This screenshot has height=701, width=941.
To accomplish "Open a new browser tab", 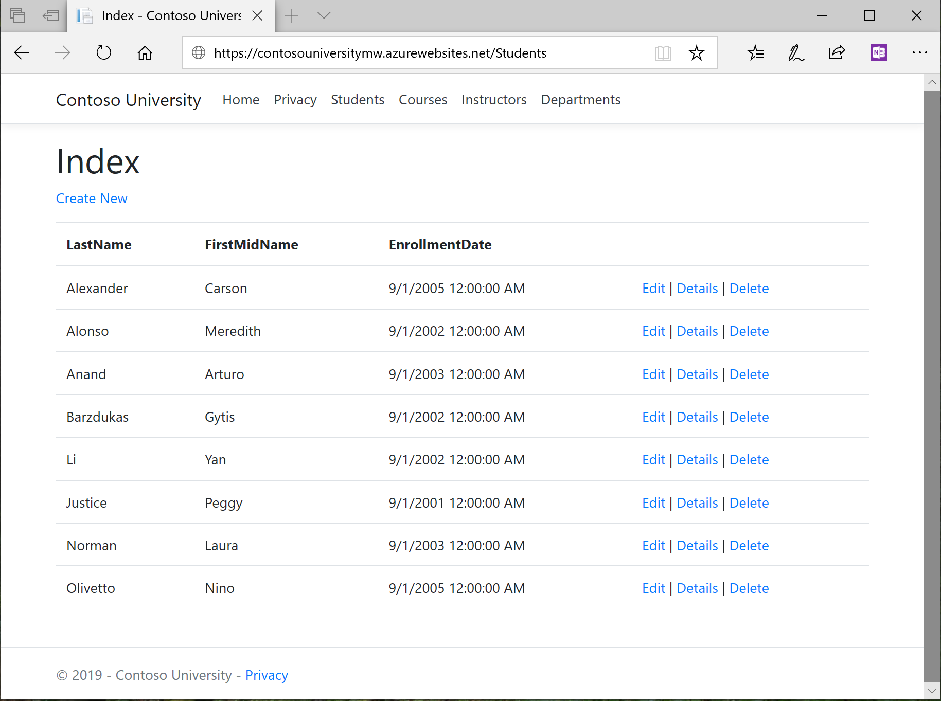I will [x=292, y=15].
